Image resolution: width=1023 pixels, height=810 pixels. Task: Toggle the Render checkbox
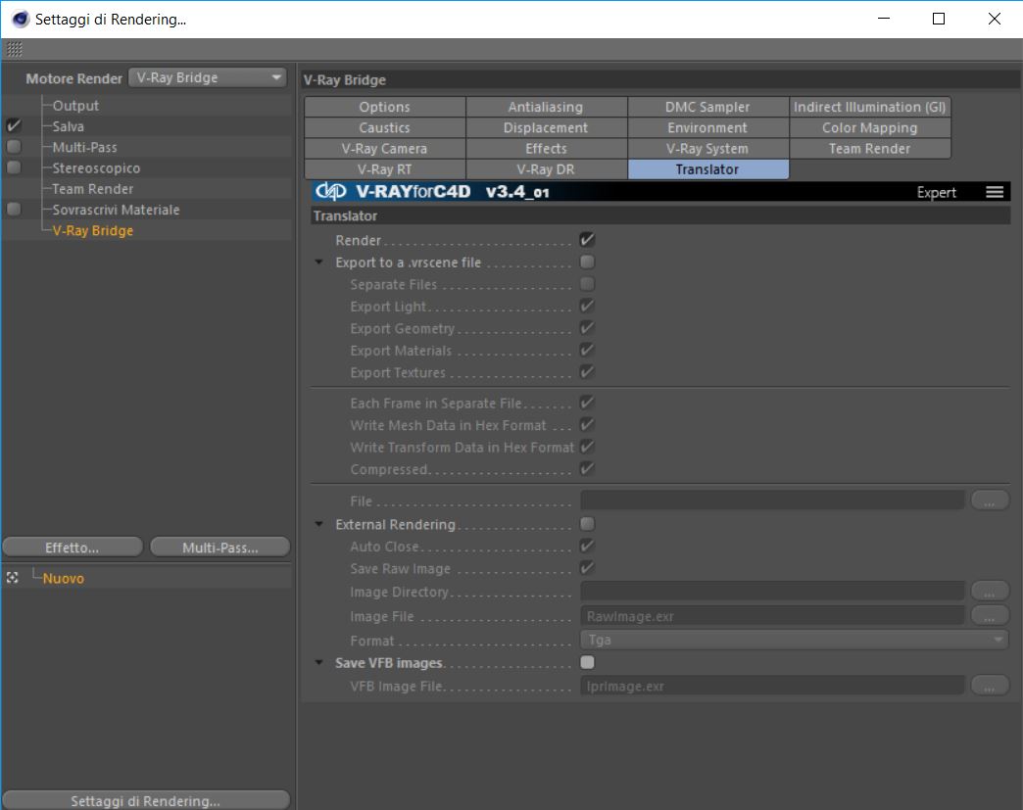point(587,239)
